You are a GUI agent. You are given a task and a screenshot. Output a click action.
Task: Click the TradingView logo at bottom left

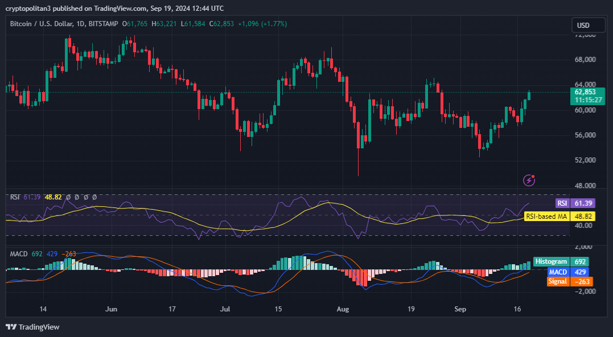tap(32, 327)
